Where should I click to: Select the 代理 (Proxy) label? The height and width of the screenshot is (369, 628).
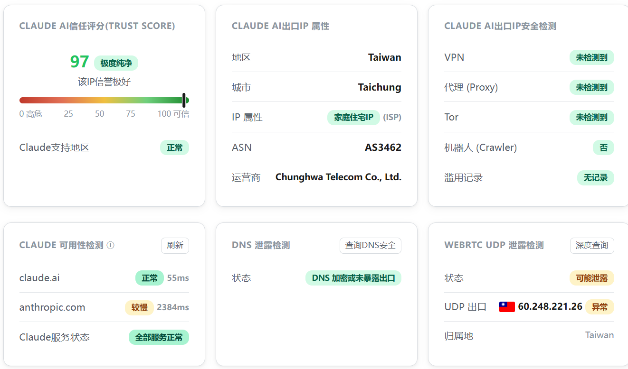point(471,87)
